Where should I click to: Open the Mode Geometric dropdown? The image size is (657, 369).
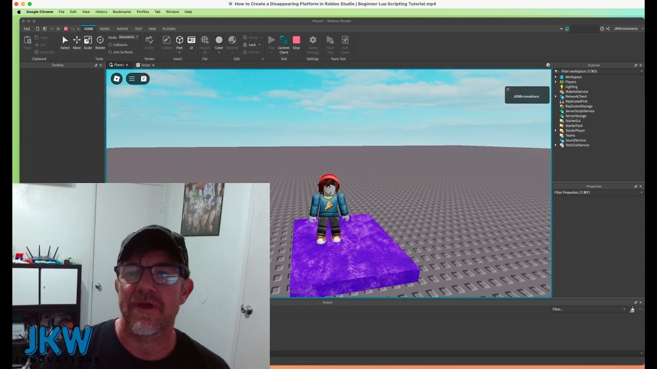128,37
